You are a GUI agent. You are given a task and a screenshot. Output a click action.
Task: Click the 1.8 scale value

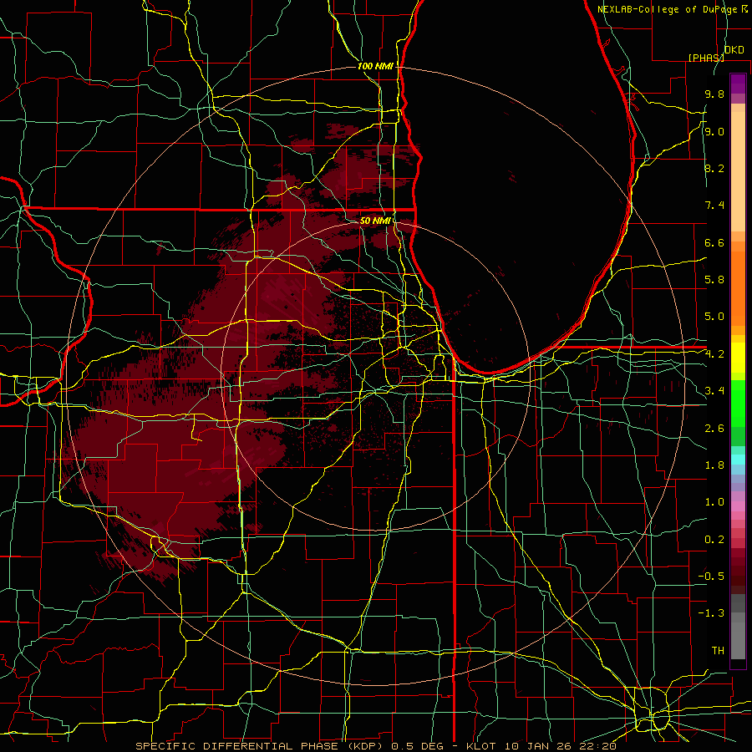point(714,465)
